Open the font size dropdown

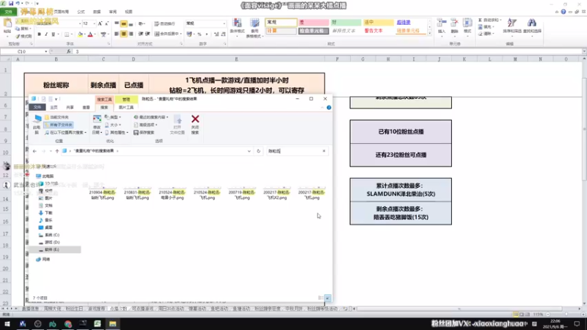[94, 23]
